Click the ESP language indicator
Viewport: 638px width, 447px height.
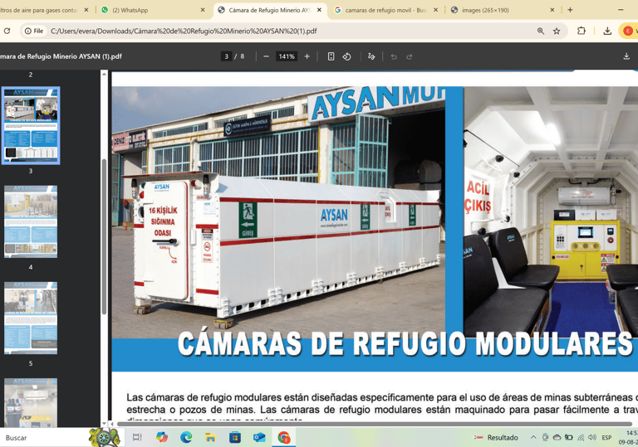[x=606, y=438]
